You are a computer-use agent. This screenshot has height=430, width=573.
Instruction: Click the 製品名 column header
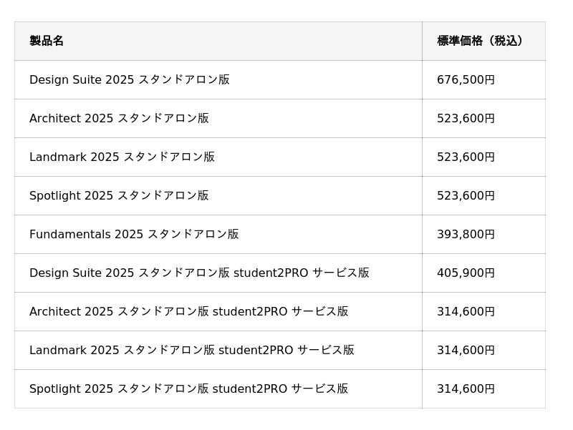(x=47, y=41)
